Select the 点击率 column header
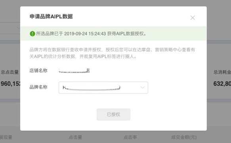 [x=130, y=137]
